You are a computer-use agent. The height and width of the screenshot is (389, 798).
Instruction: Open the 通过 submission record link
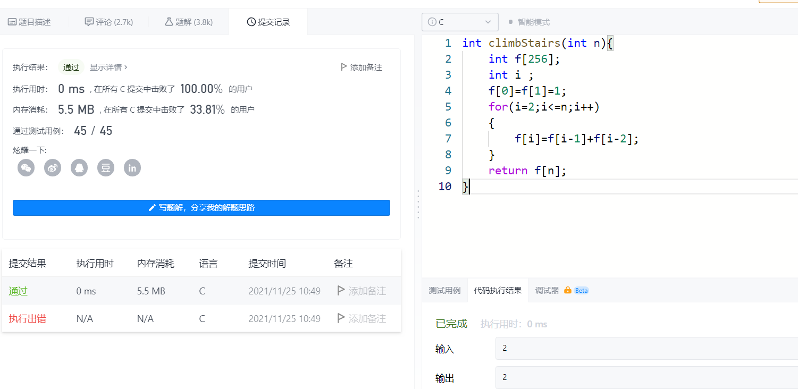(x=18, y=291)
